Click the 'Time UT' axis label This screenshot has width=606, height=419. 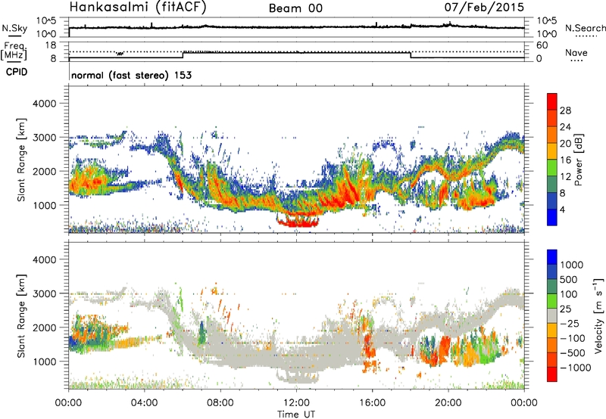tap(296, 414)
